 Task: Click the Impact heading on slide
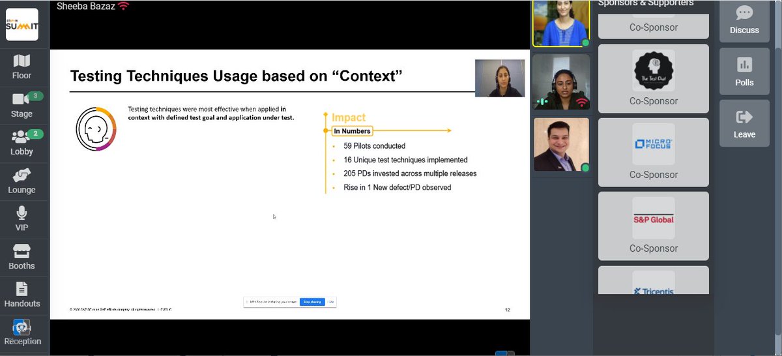tap(349, 117)
